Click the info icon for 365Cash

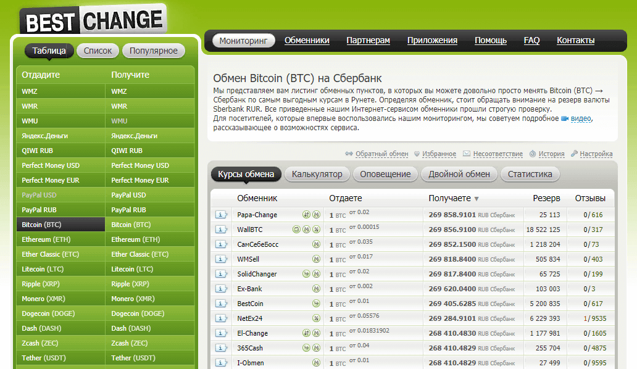click(221, 348)
